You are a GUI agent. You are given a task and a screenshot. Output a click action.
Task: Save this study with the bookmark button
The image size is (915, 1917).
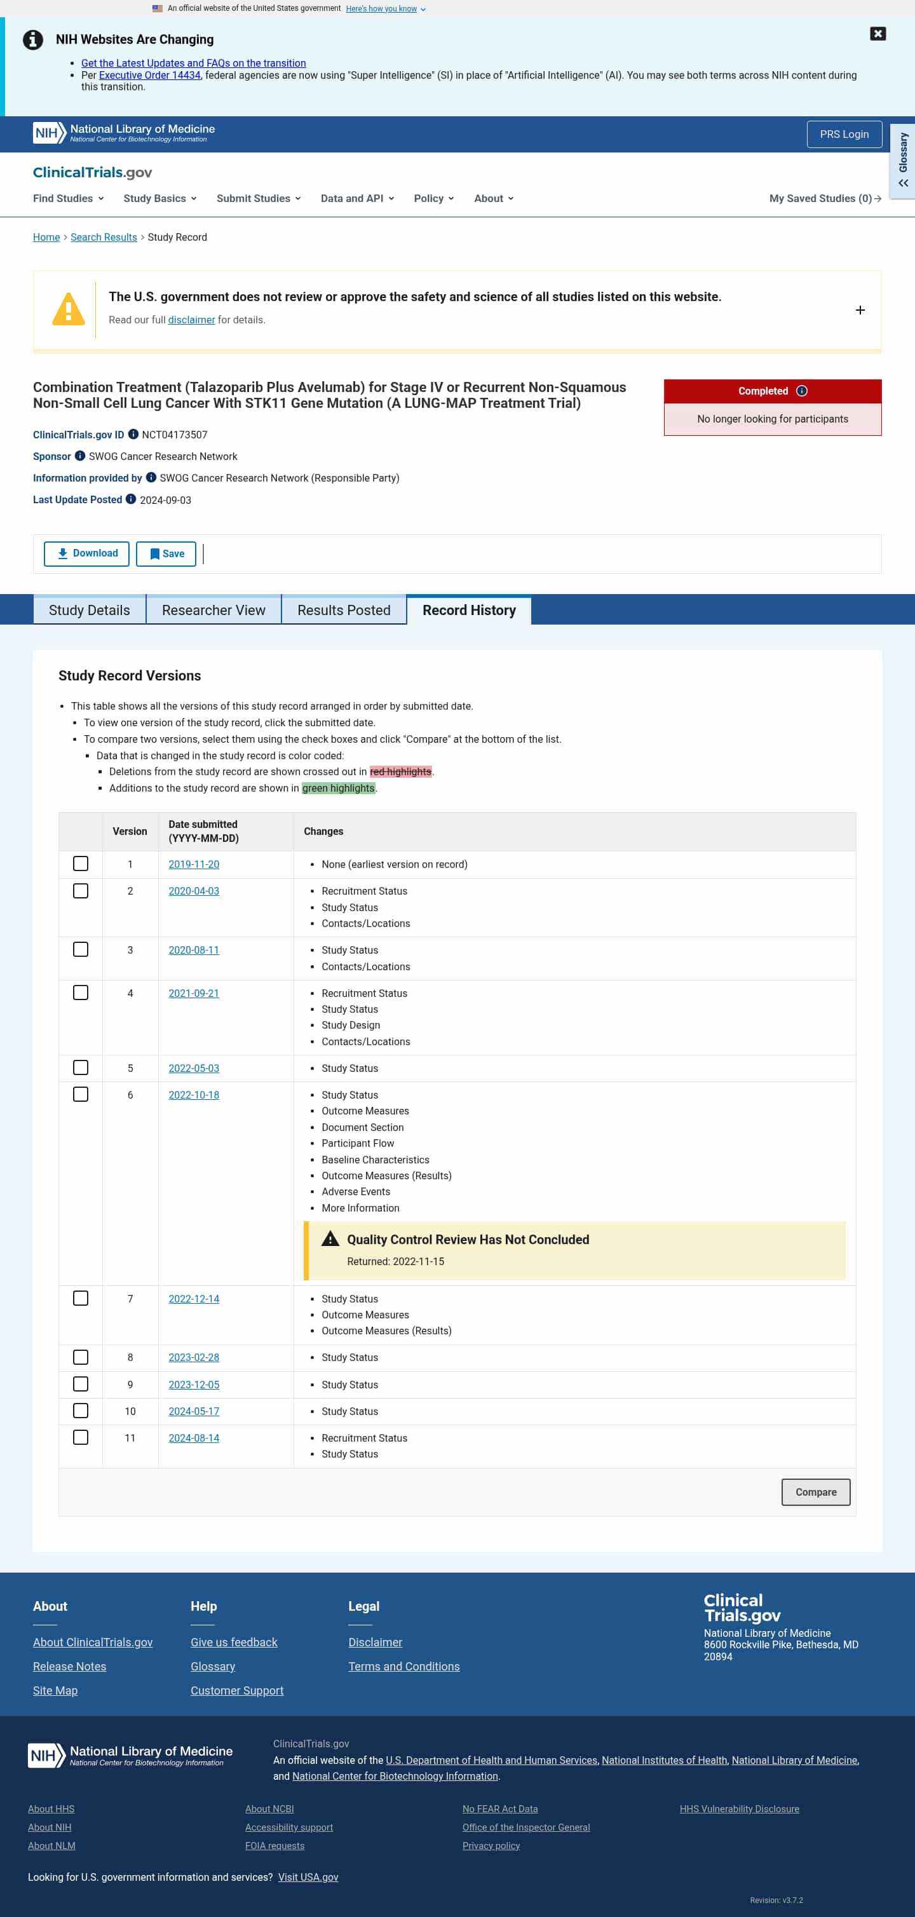166,553
